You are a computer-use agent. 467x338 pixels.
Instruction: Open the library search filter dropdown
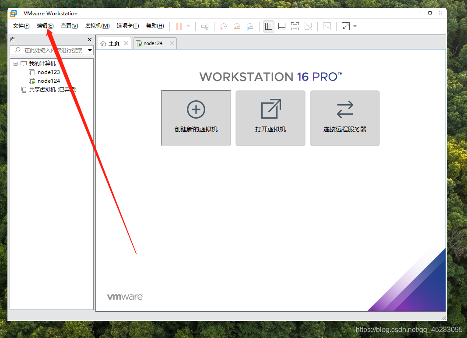[x=90, y=50]
